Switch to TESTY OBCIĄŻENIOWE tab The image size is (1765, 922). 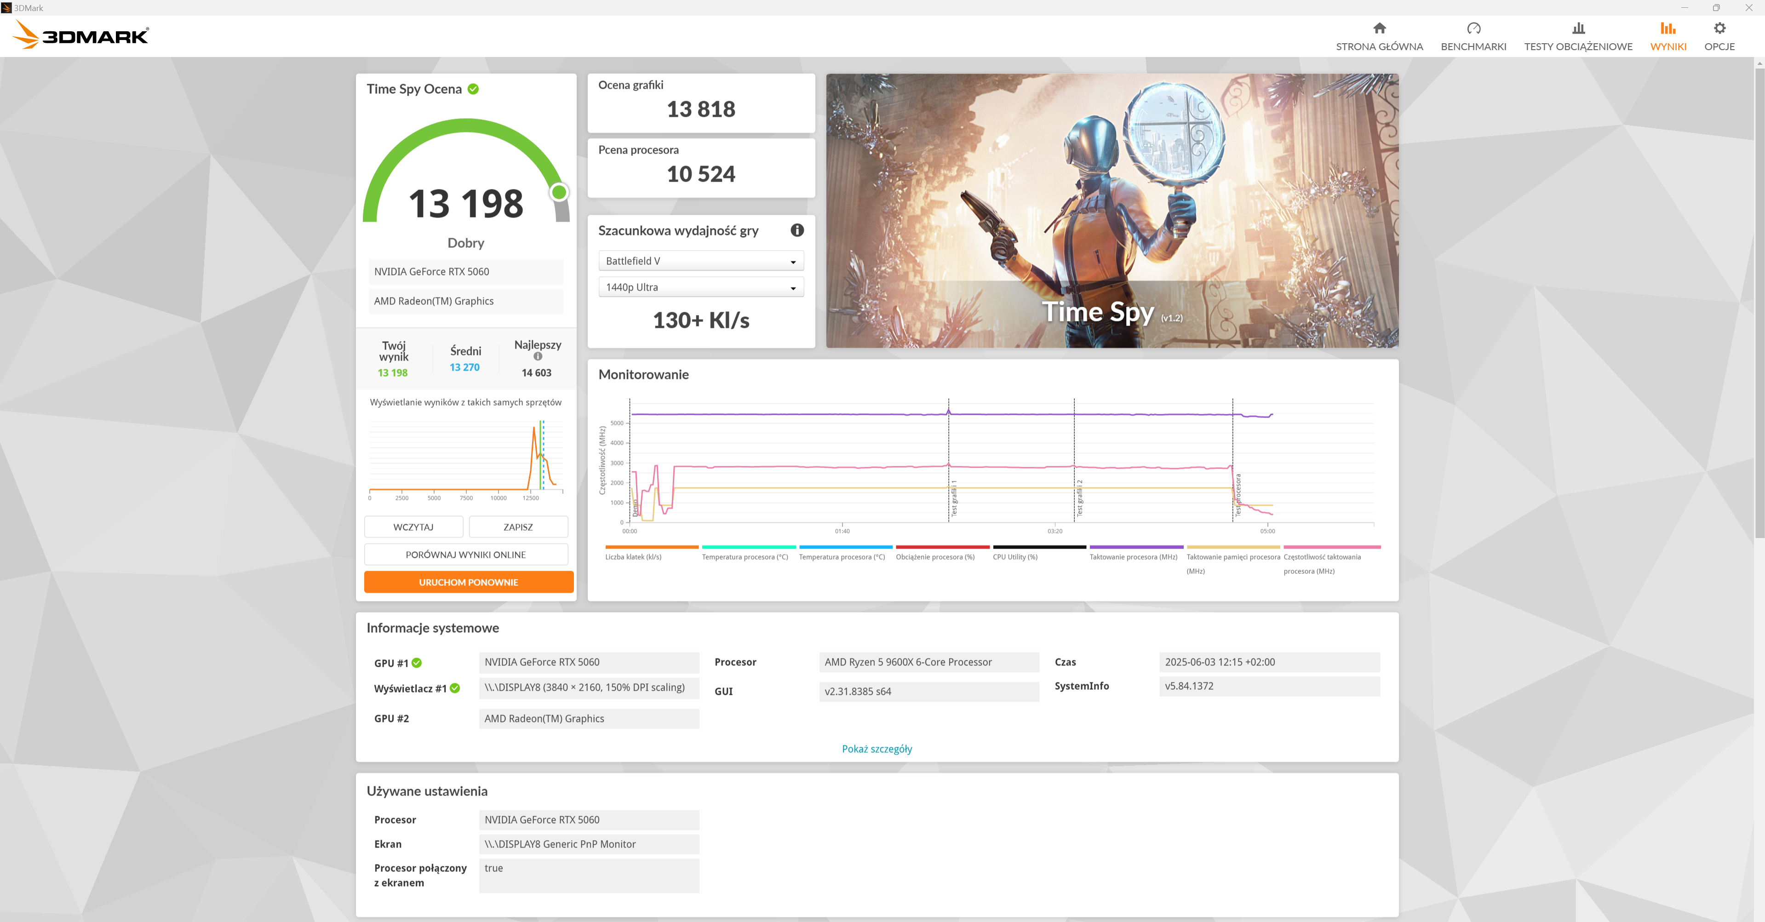point(1578,46)
